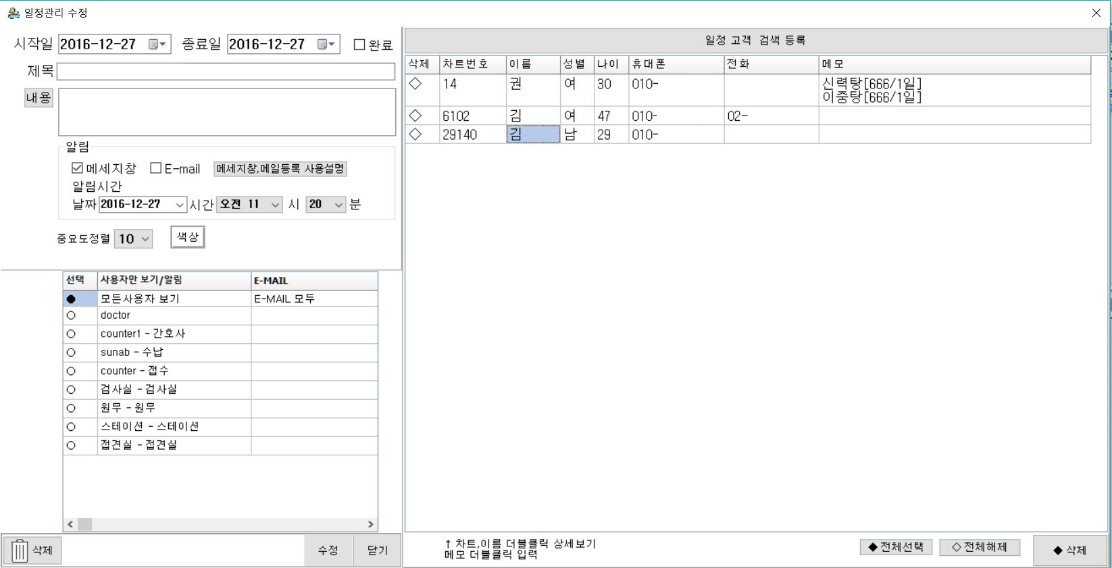Click the 제목 title input field
Screen dimensions: 1112x568
226,72
